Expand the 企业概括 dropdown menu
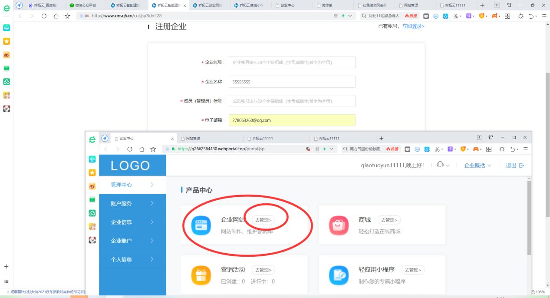 [x=477, y=165]
